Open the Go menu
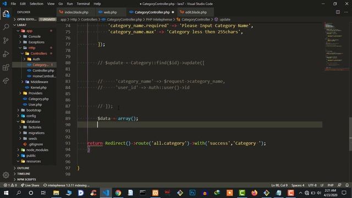Screen dimensions: 352x198 point(61,4)
